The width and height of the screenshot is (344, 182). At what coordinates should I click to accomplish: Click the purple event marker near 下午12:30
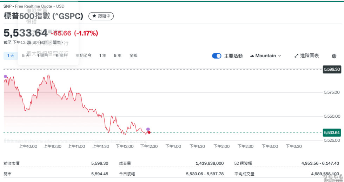tap(148, 129)
